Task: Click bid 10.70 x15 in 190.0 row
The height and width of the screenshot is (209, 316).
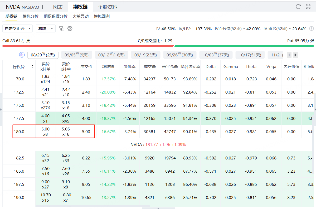Action: point(46,197)
